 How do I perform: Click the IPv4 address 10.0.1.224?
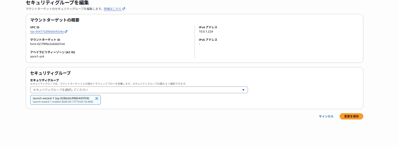(204, 31)
